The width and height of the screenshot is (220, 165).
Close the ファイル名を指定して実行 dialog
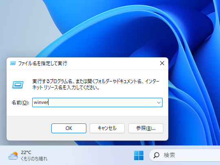162,63
